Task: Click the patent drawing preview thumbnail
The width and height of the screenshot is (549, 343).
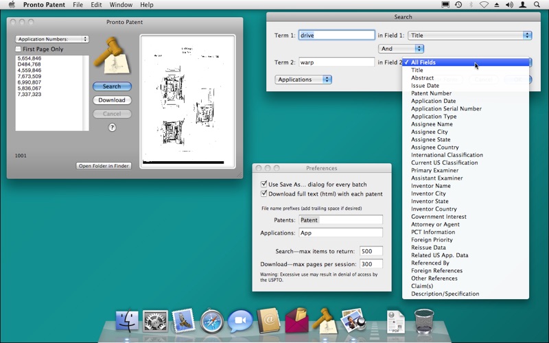Action: (x=187, y=102)
